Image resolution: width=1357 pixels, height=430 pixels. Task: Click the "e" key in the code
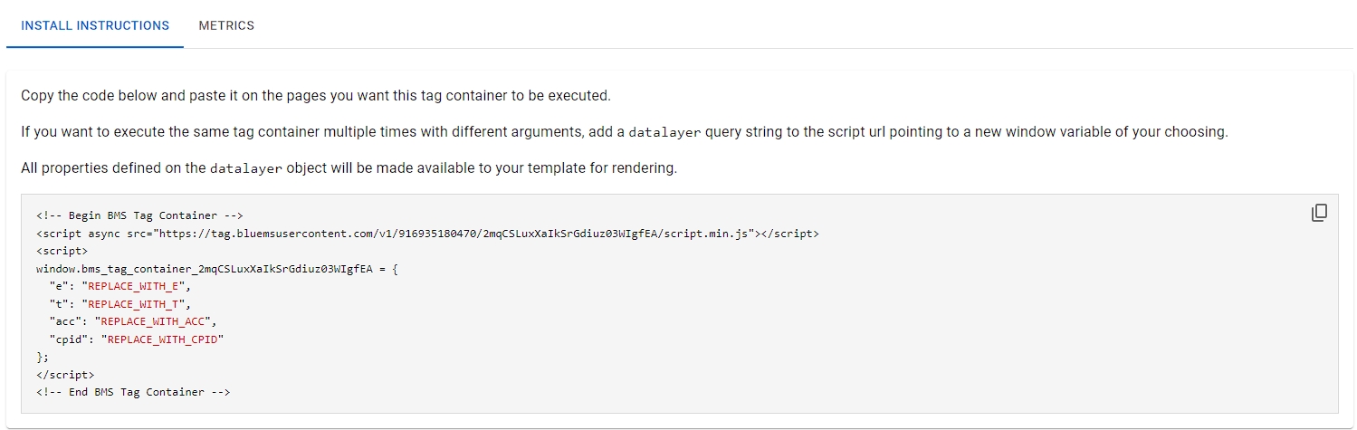(59, 286)
